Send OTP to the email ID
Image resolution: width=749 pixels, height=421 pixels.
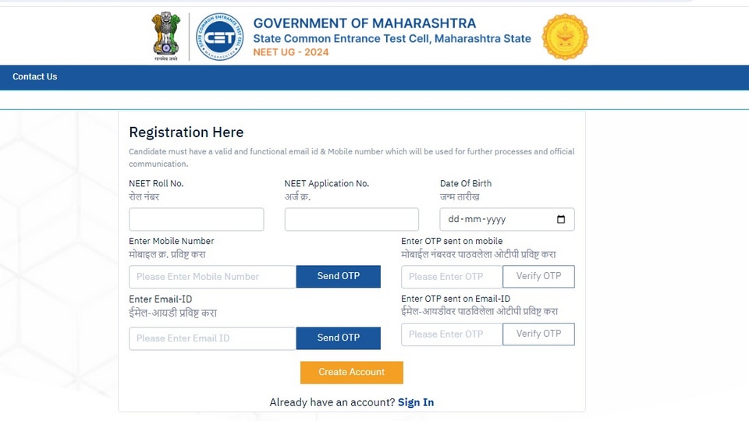338,338
